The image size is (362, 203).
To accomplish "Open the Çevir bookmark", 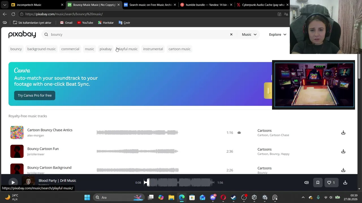I will click(124, 23).
